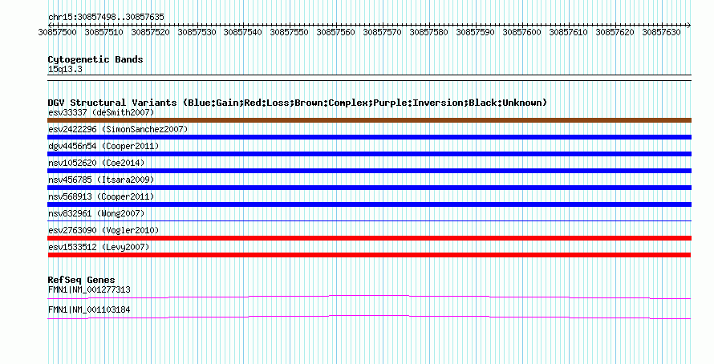The width and height of the screenshot is (714, 364).
Task: Click the red loss bar for esv2763090
Action: tap(369, 238)
